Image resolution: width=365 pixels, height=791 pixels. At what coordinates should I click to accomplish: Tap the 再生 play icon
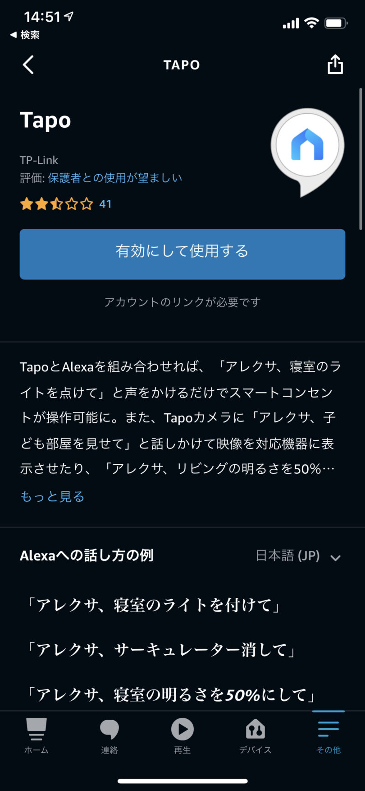[x=182, y=729]
